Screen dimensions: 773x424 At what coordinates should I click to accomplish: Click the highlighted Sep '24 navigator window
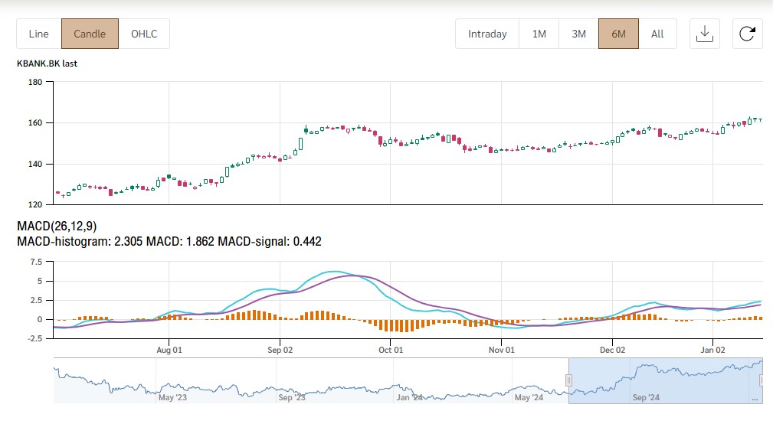(x=665, y=380)
